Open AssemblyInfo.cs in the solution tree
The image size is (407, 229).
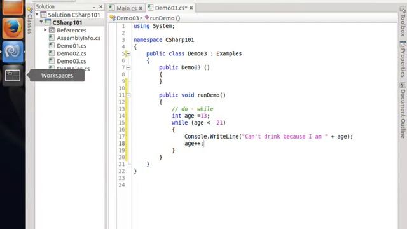pos(79,38)
